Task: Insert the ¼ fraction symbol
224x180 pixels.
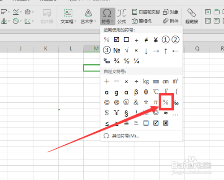Action: [136, 61]
